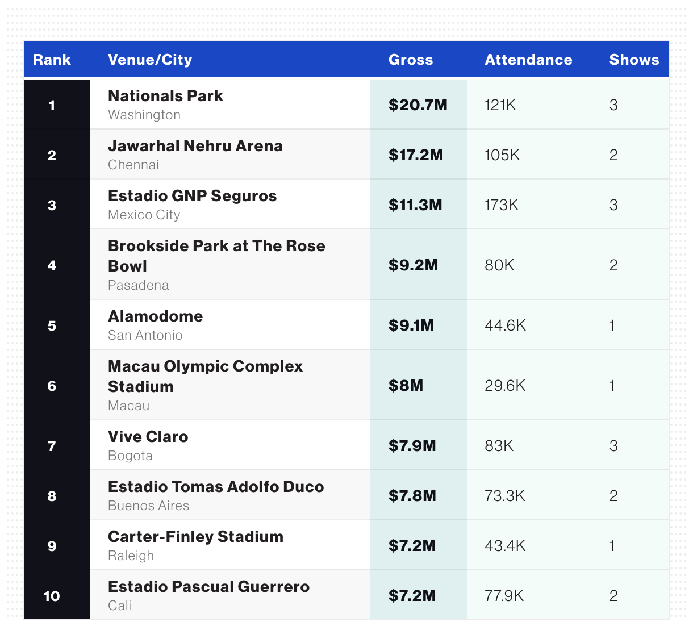This screenshot has height=626, width=693.
Task: Open the Vive Claro venue
Action: 148,437
